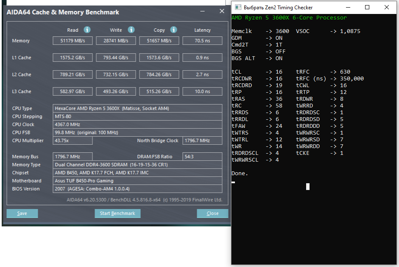Select Memory Copy value 51657 MB/s
The width and height of the screenshot is (399, 267).
coord(159,41)
